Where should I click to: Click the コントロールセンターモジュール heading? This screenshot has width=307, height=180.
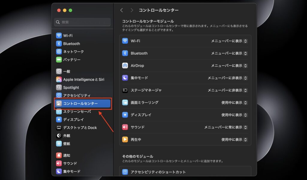click(148, 21)
